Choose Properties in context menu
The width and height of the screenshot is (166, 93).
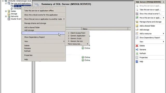[43, 55]
